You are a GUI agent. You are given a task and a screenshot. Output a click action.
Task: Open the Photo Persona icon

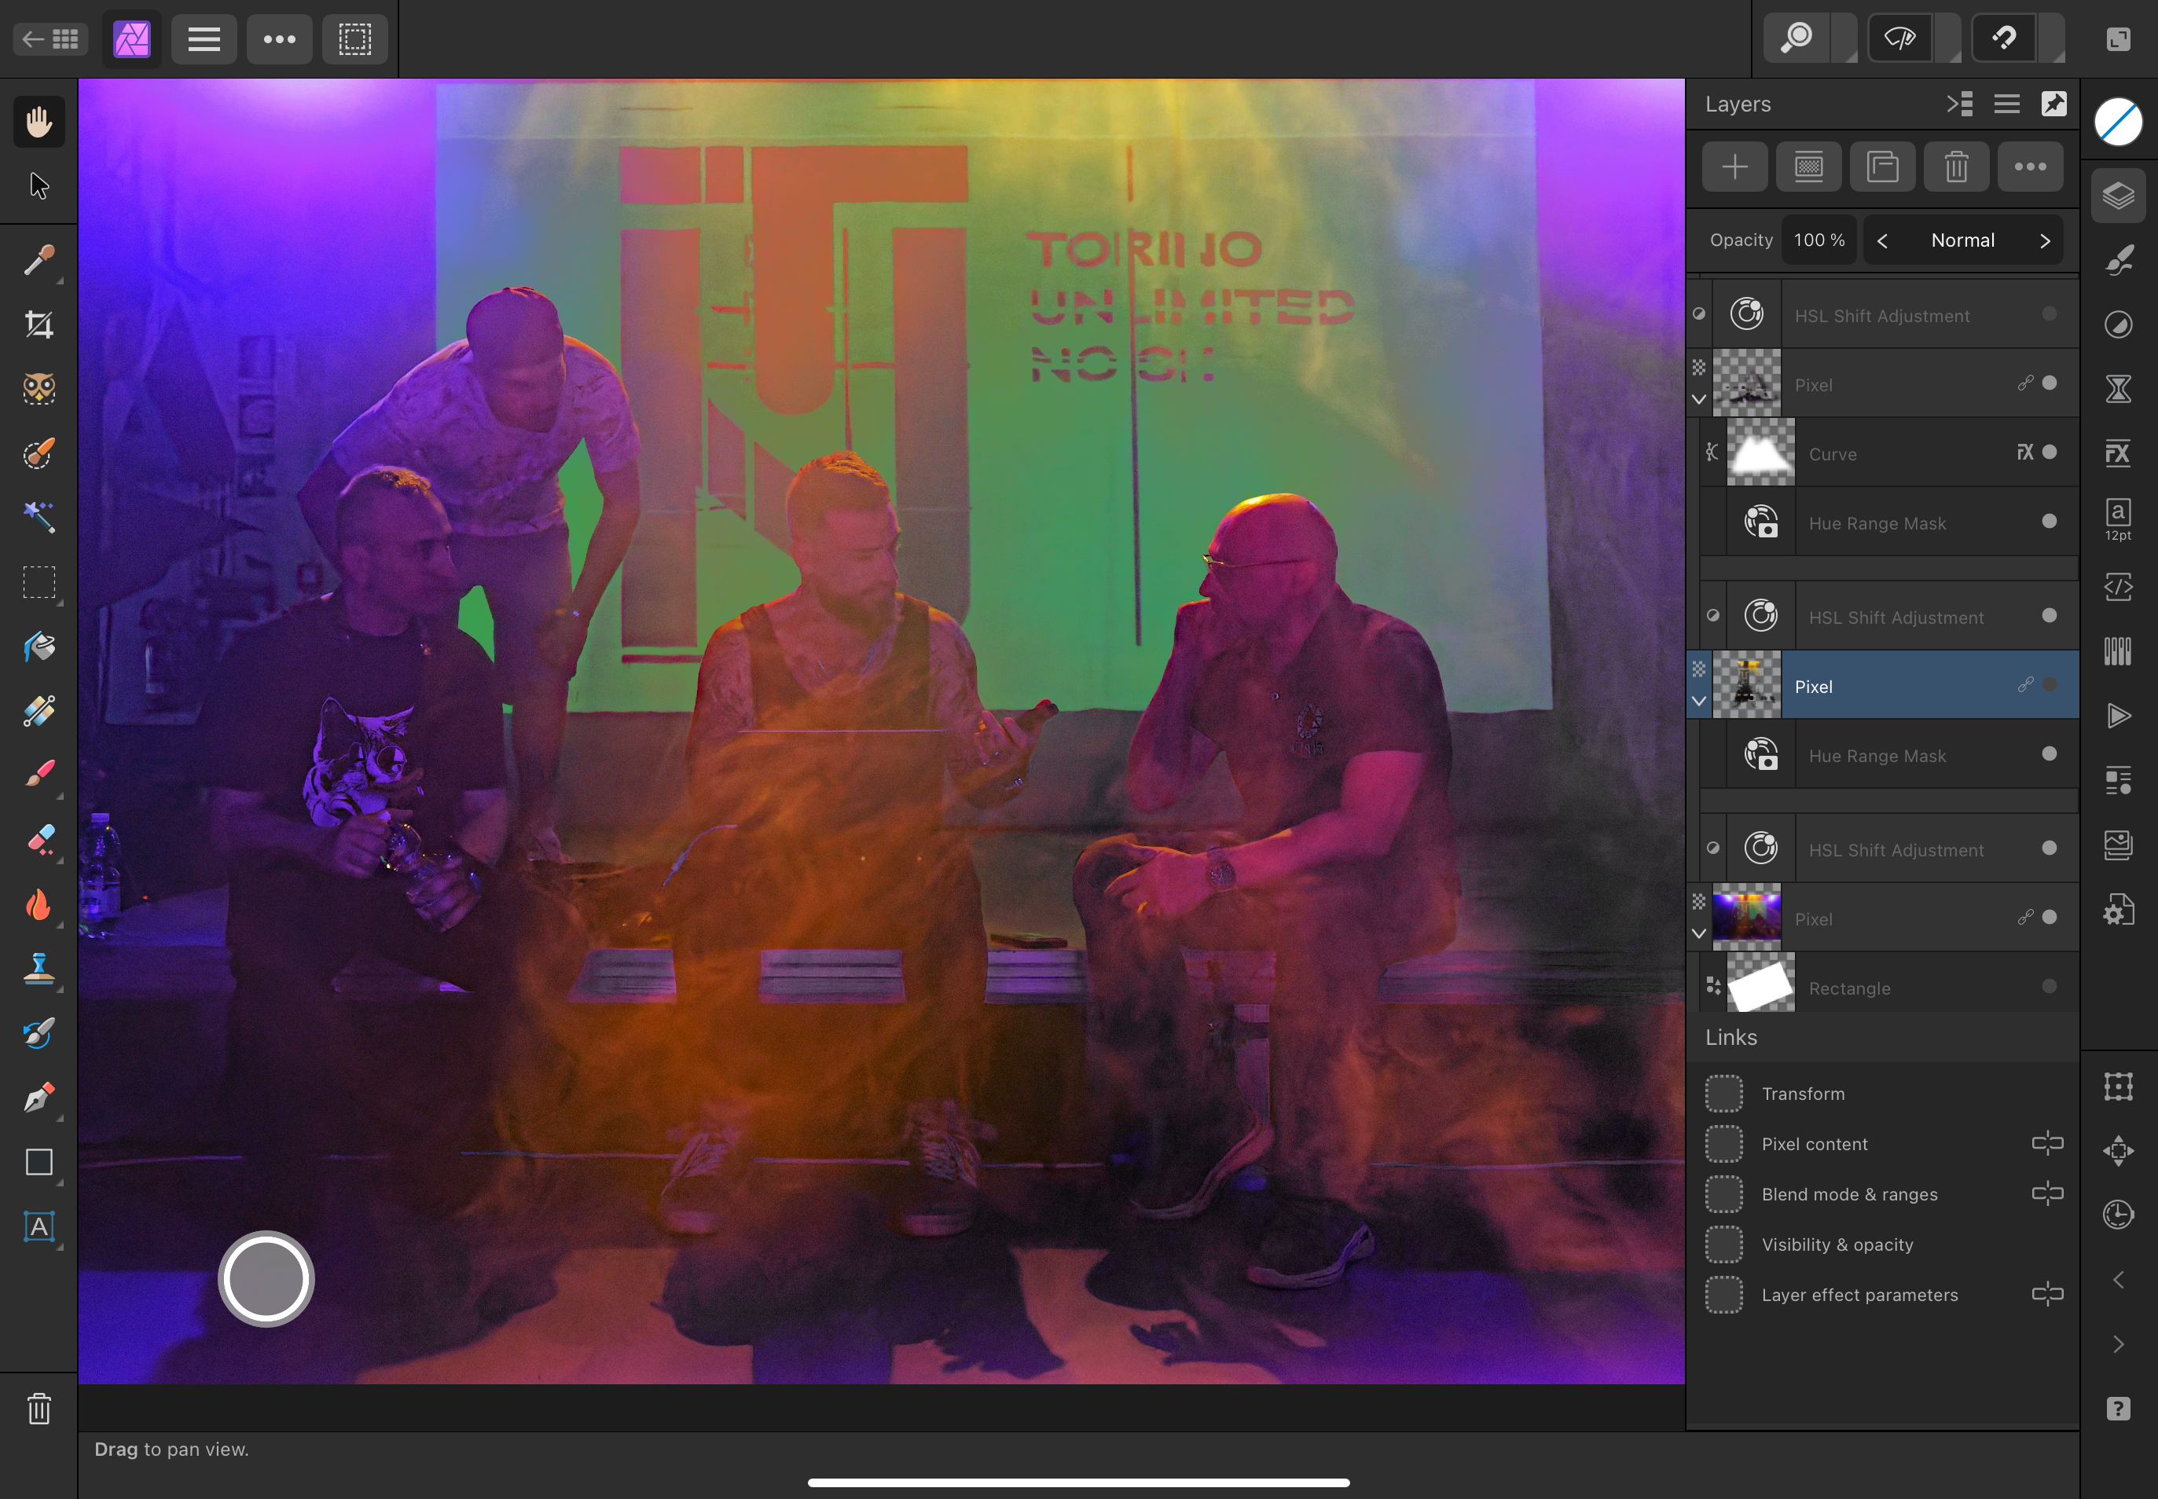click(131, 39)
